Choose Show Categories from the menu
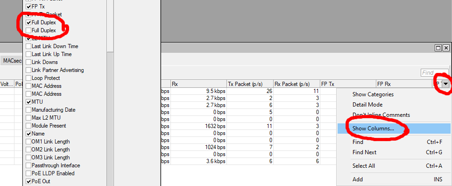 [x=394, y=94]
